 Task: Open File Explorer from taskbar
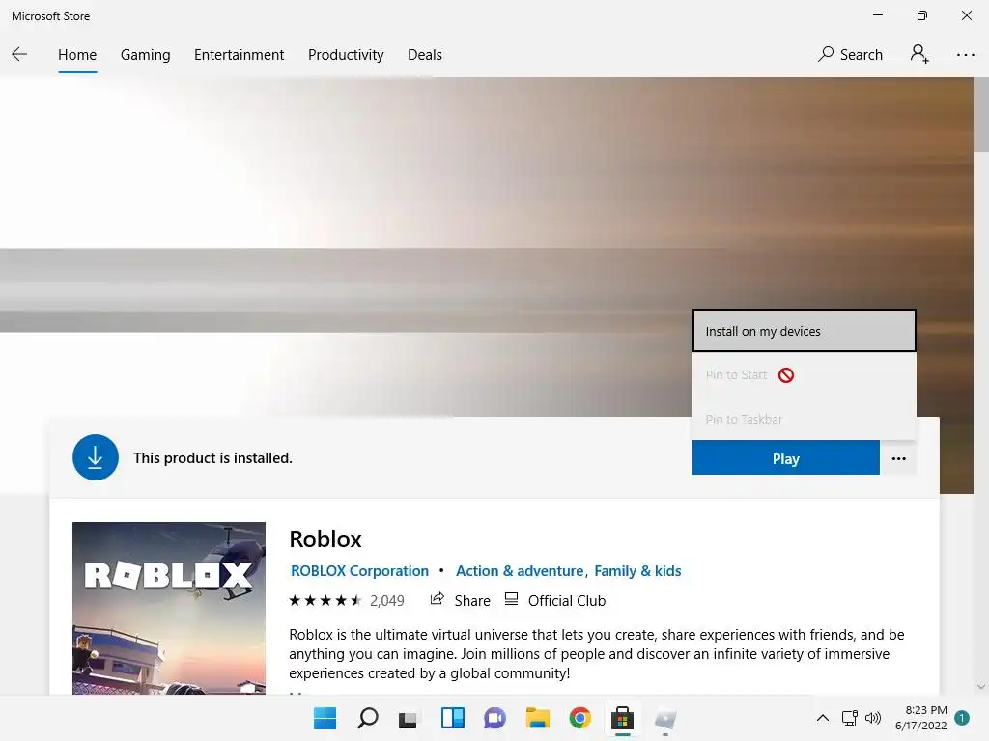[537, 718]
